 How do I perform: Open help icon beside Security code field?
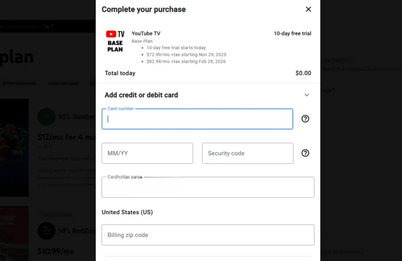coord(305,153)
